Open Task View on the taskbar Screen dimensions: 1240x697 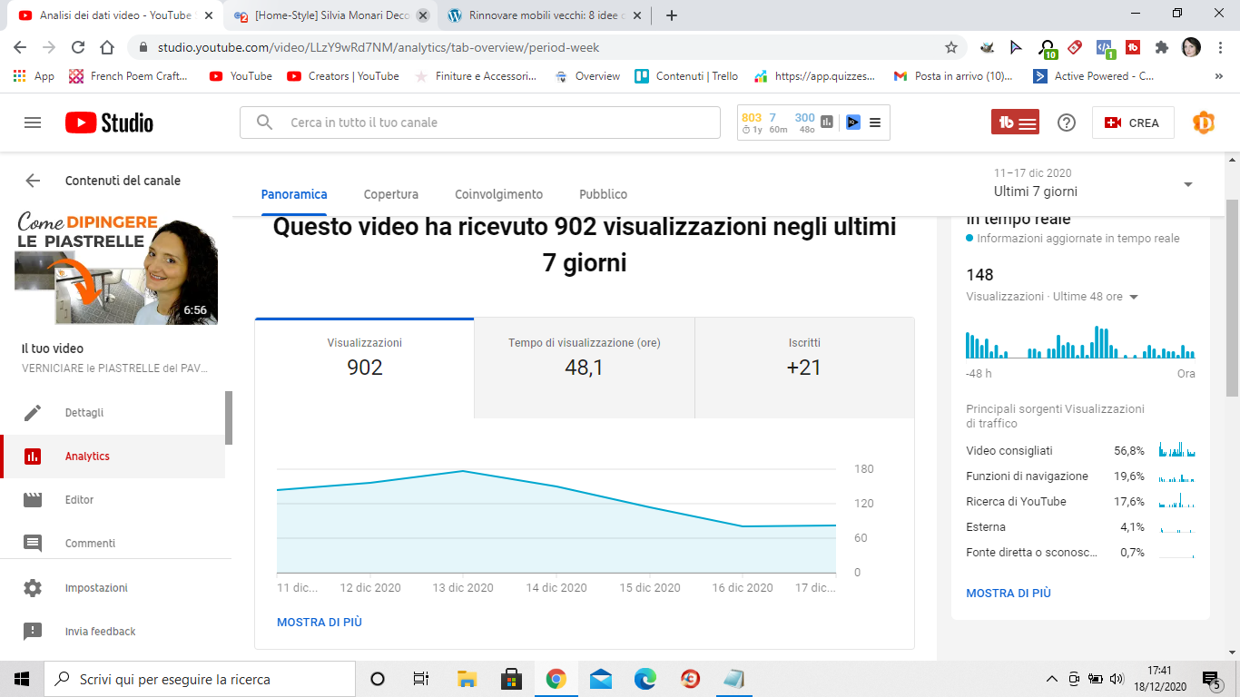[421, 679]
